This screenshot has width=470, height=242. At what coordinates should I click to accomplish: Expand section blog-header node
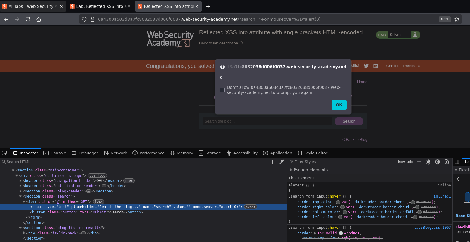(x=20, y=191)
